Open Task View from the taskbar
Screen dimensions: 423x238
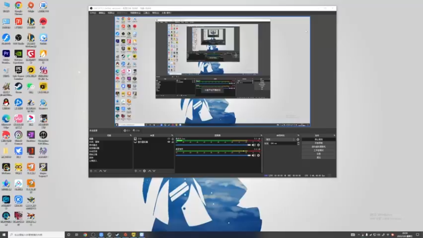[x=77, y=235]
